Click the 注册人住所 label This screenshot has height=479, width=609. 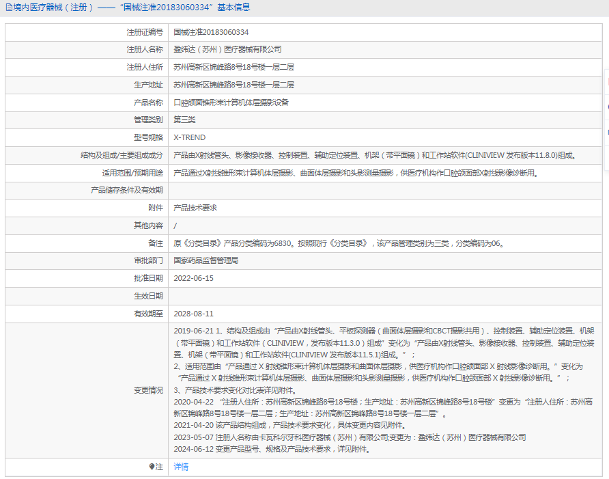click(x=145, y=67)
